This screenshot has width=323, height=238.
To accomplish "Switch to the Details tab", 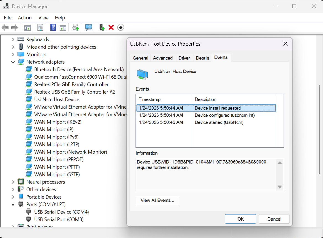I will coord(202,58).
